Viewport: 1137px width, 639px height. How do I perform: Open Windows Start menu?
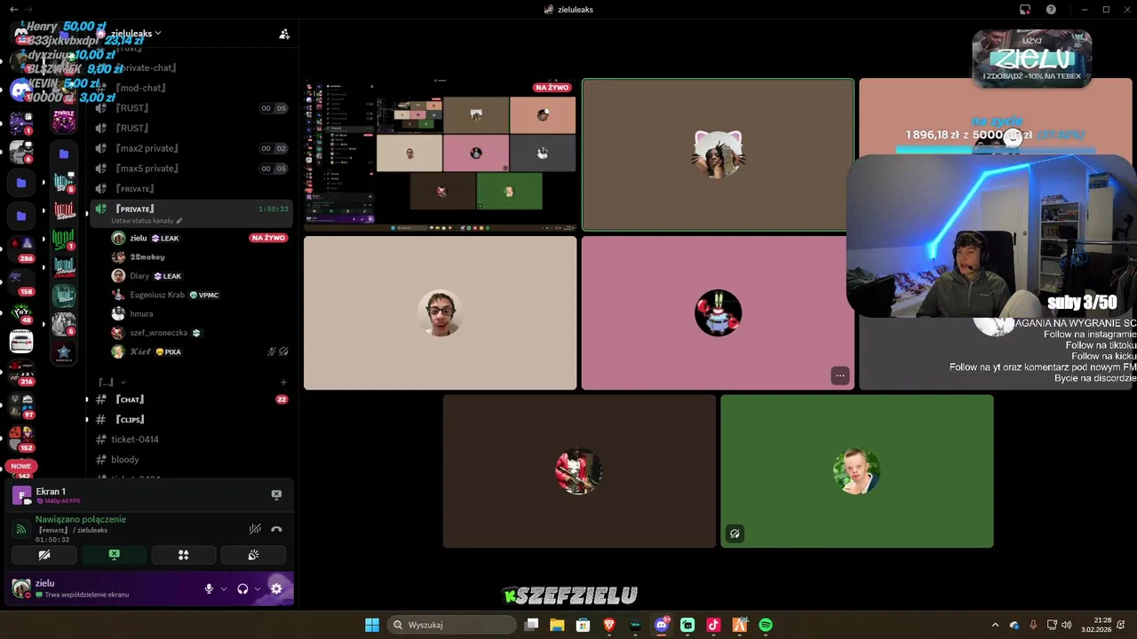coord(372,625)
